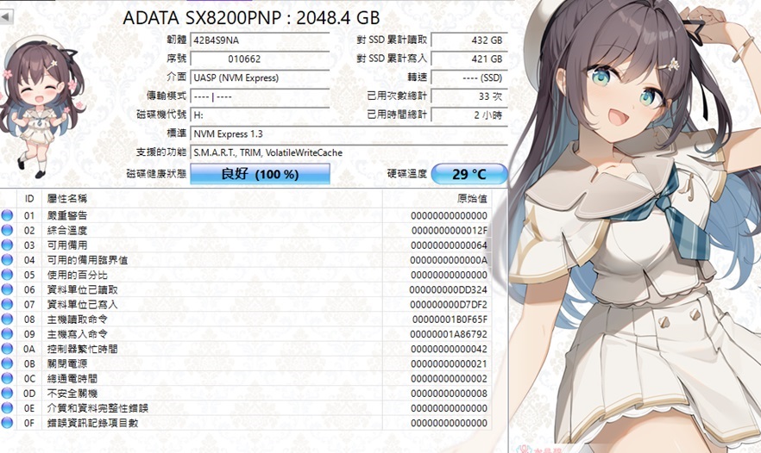This screenshot has height=453, width=761.
Task: Select the 使用的百分比 attribute name
Action: 77,275
